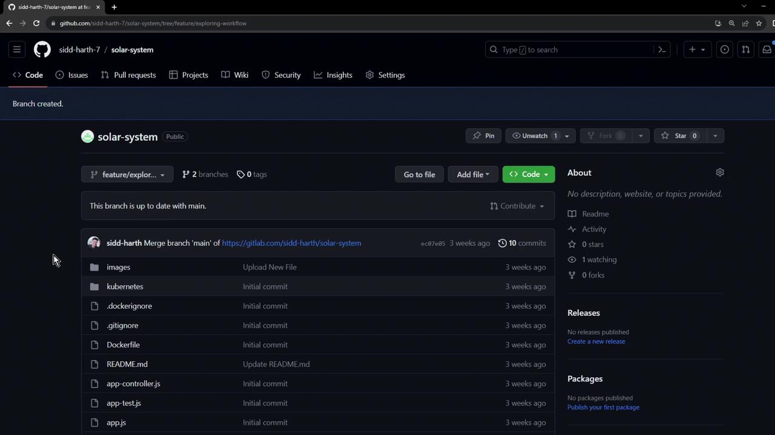Expand the Add file dropdown

(x=473, y=175)
